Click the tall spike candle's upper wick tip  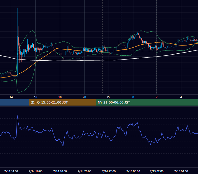pos(17,8)
